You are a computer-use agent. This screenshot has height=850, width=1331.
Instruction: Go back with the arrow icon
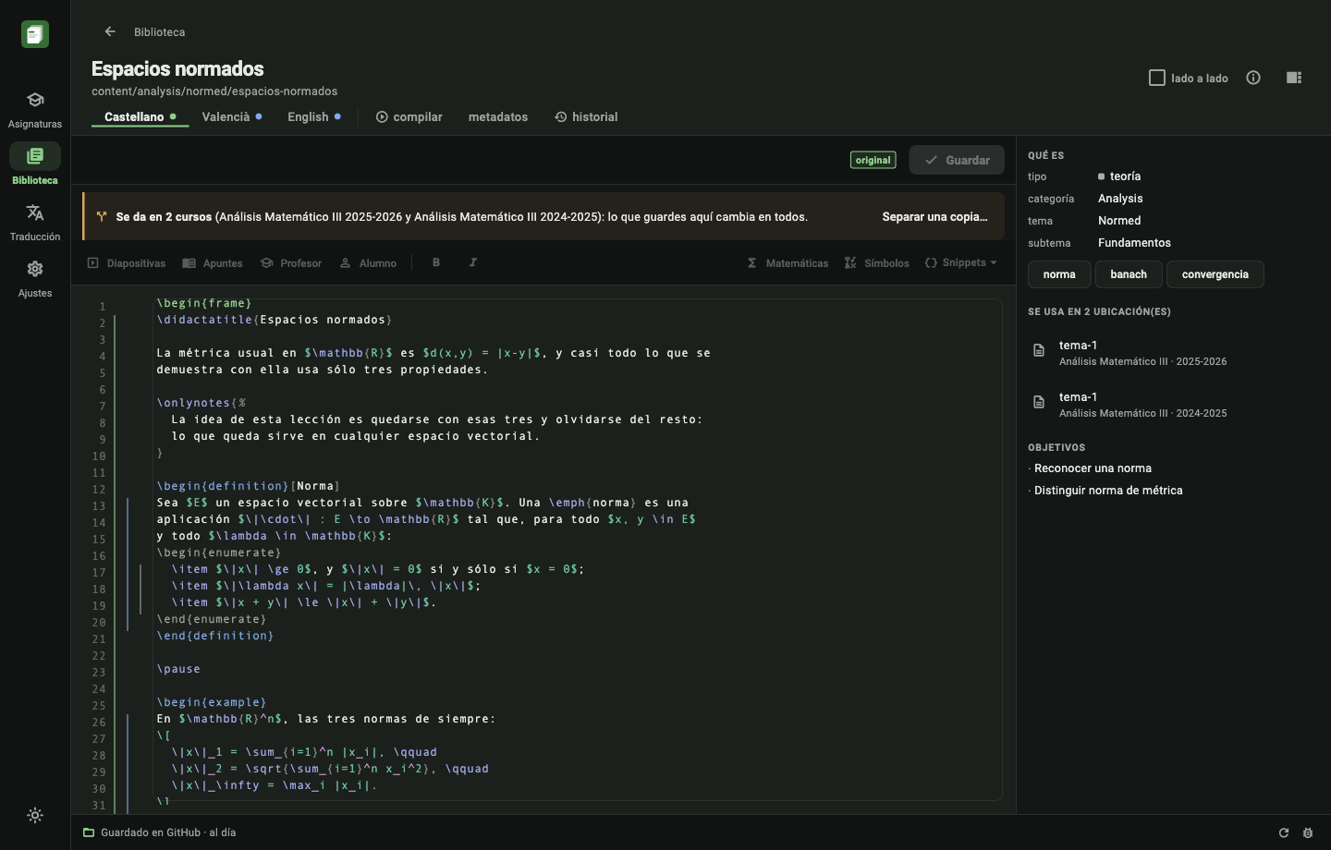[110, 31]
